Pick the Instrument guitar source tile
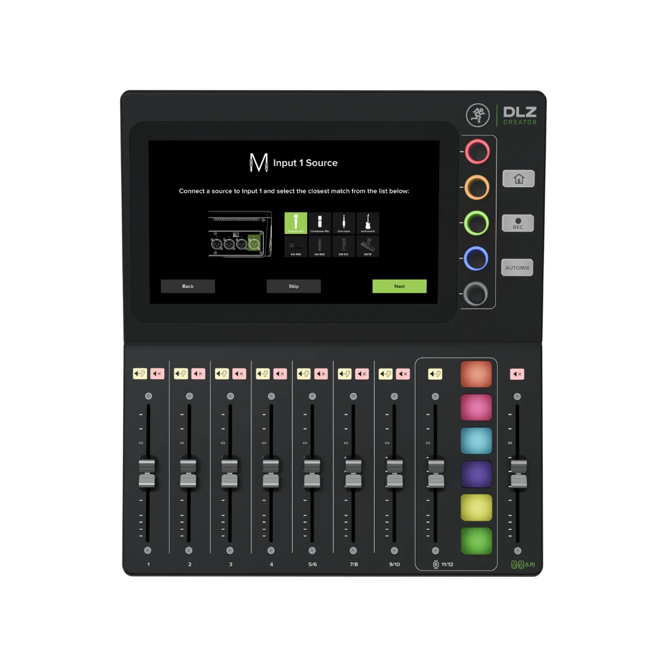667x667 pixels. click(x=367, y=223)
